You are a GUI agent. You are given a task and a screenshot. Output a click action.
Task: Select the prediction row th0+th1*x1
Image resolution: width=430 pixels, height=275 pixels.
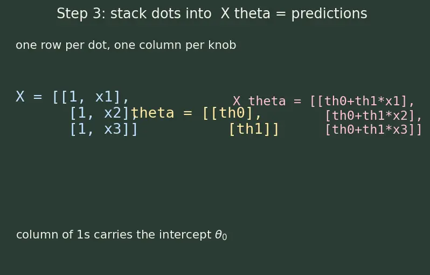tap(363, 101)
